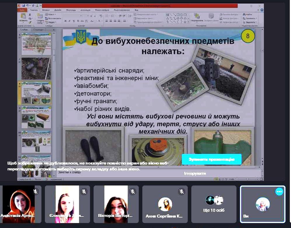Viewport: 291px width, 228px height.
Task: Open the Структура tab in slide pane
Action: [x=38, y=30]
